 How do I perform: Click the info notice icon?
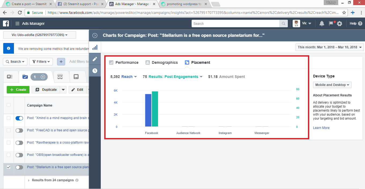tap(9, 49)
